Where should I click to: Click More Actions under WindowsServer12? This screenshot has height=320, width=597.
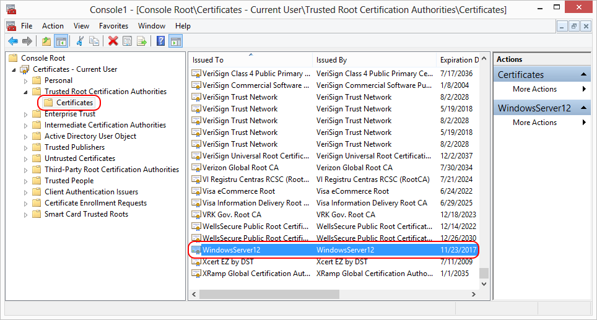[534, 123]
